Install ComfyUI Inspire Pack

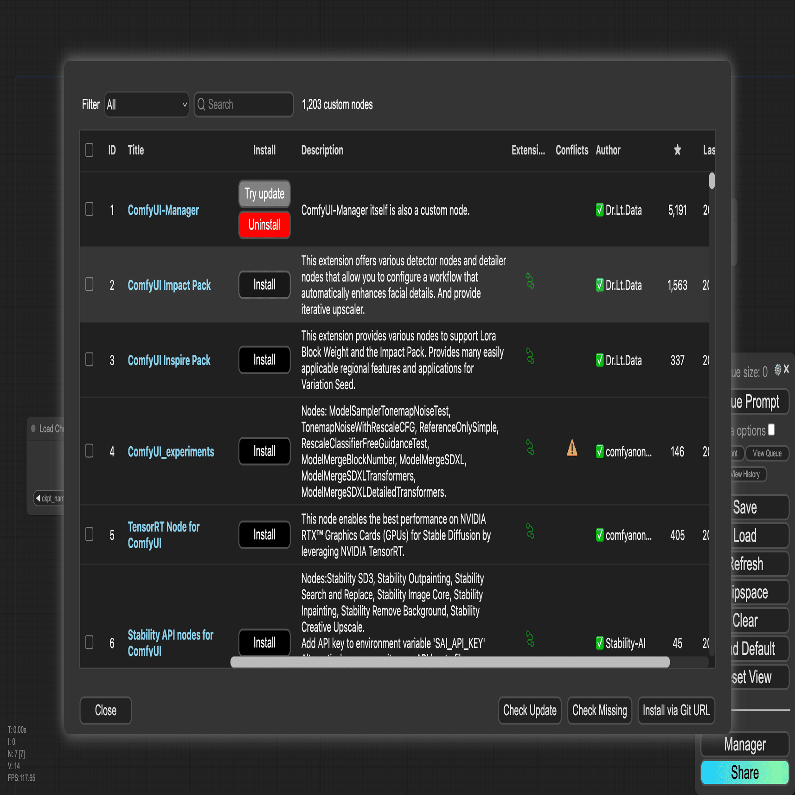pos(264,360)
